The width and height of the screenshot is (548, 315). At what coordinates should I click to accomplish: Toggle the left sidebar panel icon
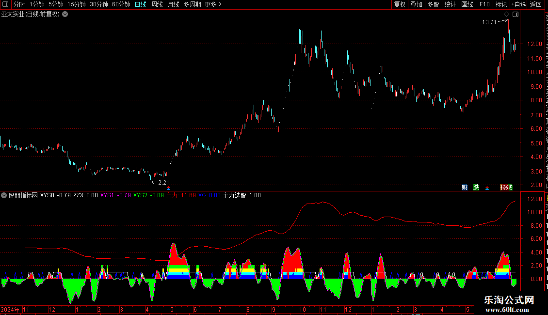(x=5, y=4)
